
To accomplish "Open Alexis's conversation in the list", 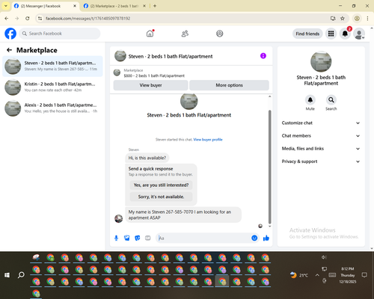I will tap(52, 108).
